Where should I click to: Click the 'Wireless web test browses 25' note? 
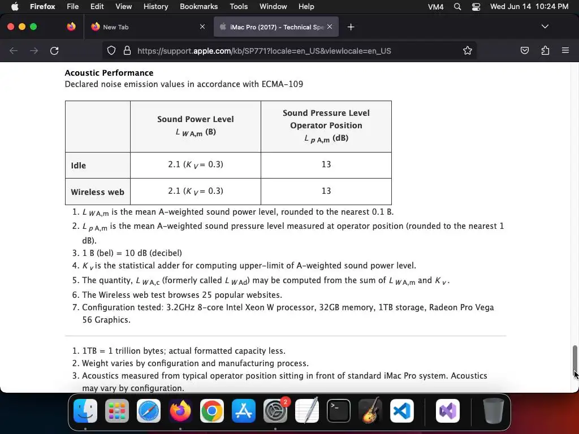pyautogui.click(x=182, y=294)
